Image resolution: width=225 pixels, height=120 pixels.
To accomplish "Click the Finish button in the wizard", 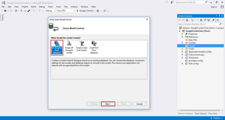I will (124, 104).
